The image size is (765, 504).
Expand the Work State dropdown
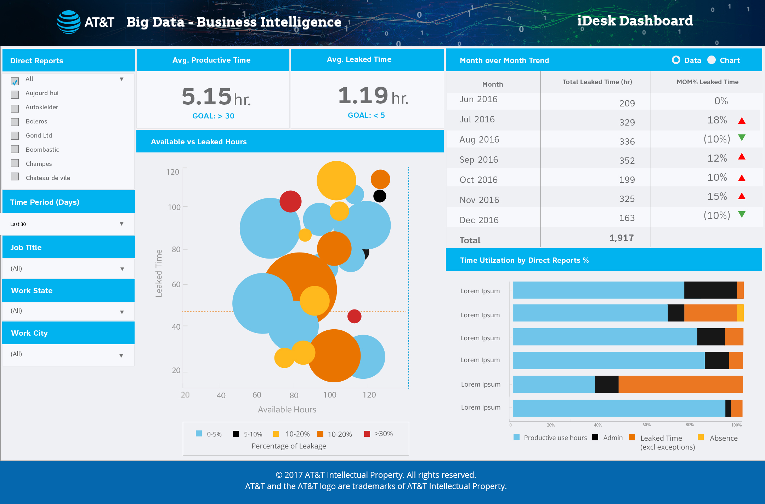[x=122, y=312]
